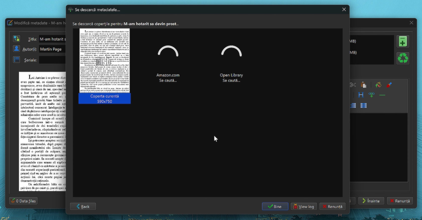
Task: Go Back in the cover download dialog
Action: [x=83, y=206]
